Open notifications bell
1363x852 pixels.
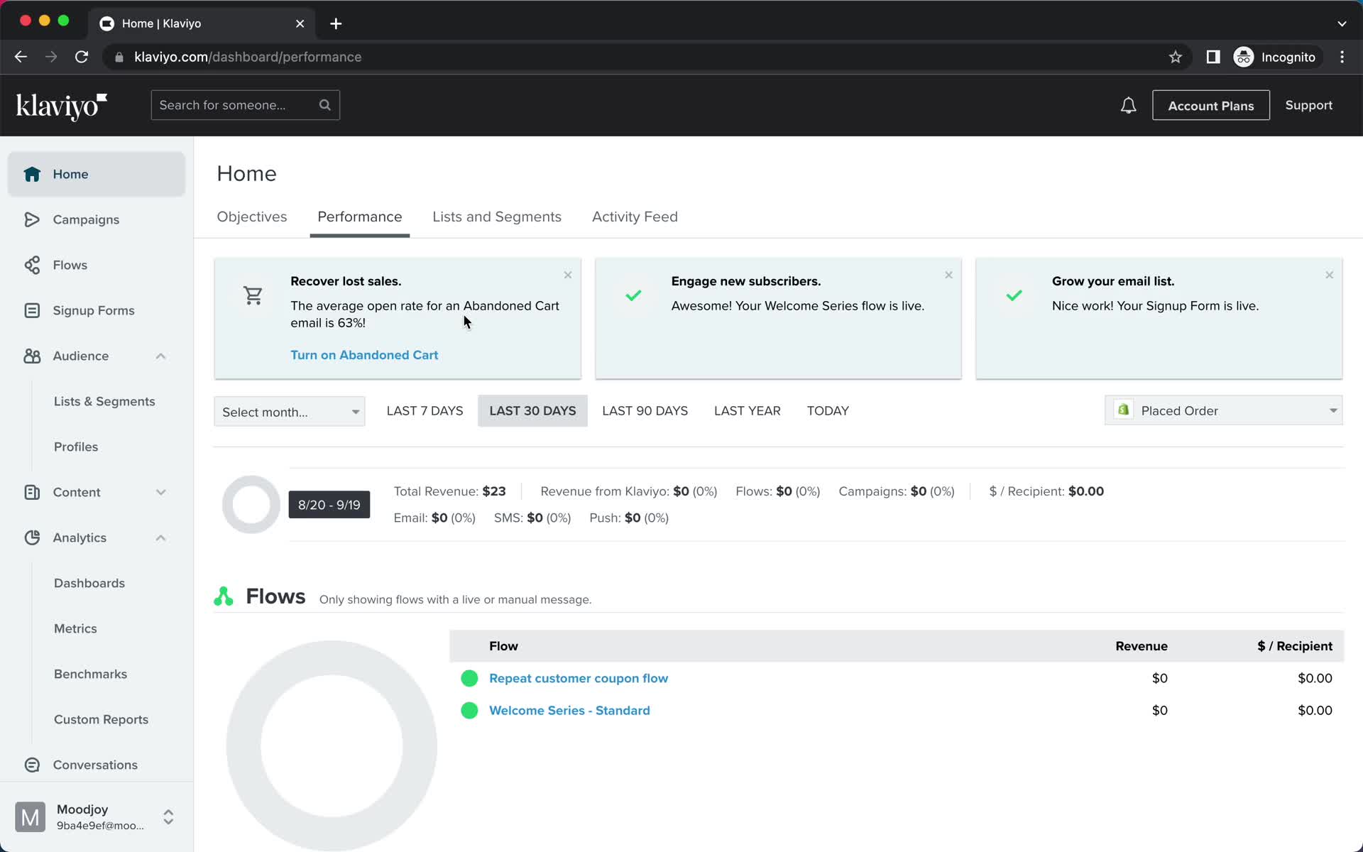click(x=1128, y=106)
